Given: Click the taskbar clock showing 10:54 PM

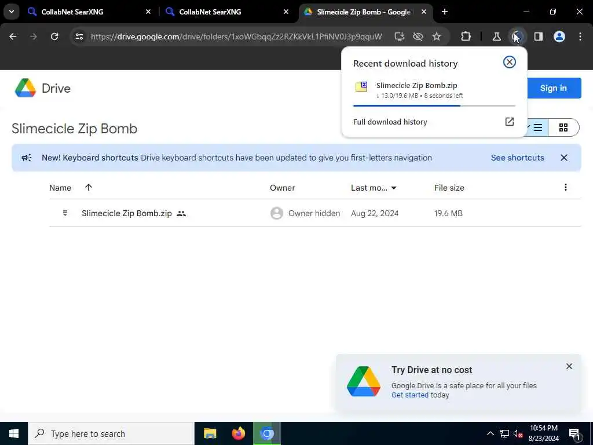Looking at the screenshot, I should click(x=543, y=433).
